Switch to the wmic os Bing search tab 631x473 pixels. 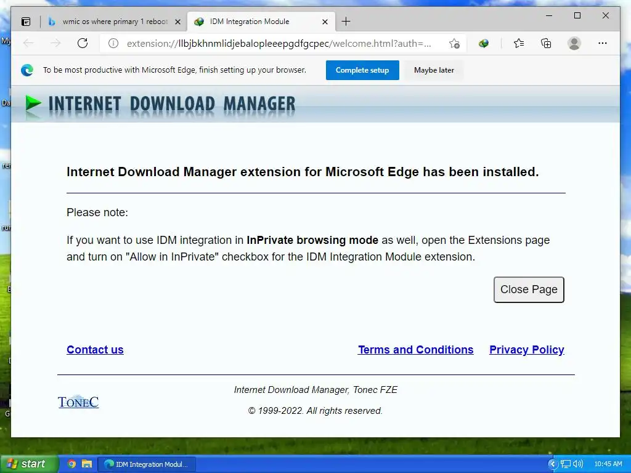(114, 22)
